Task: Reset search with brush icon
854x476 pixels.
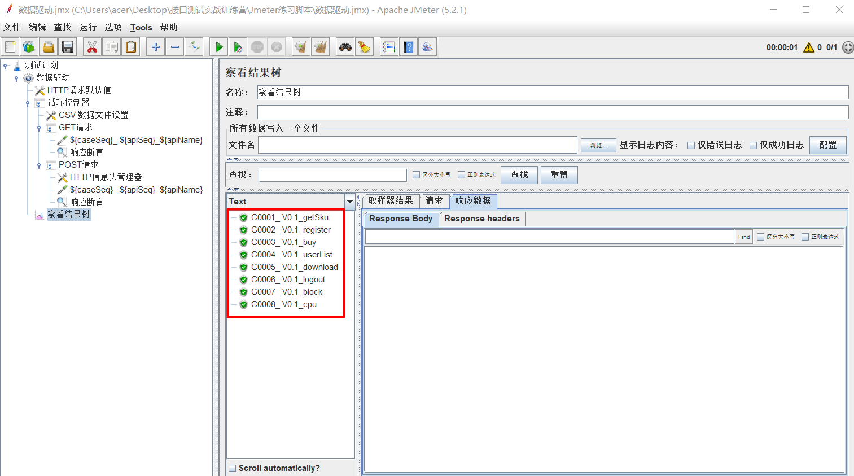Action: point(365,47)
